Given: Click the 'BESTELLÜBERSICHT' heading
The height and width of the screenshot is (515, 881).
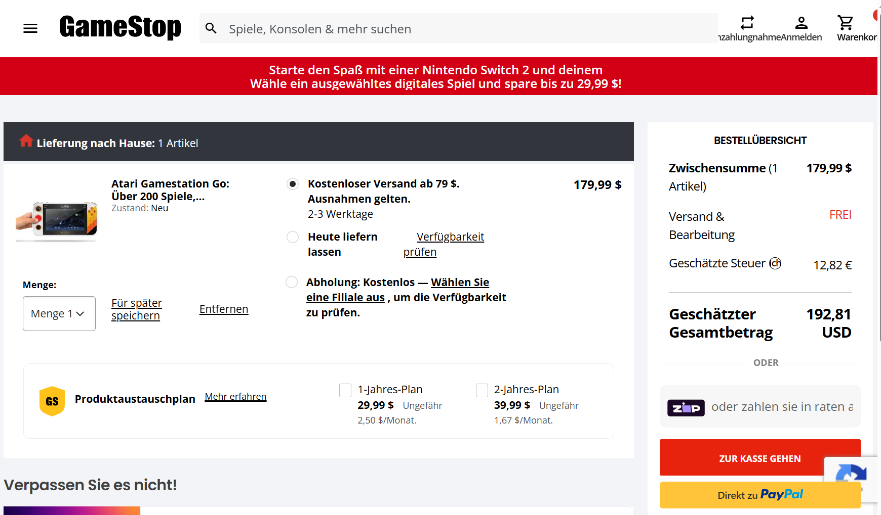Looking at the screenshot, I should click(760, 141).
